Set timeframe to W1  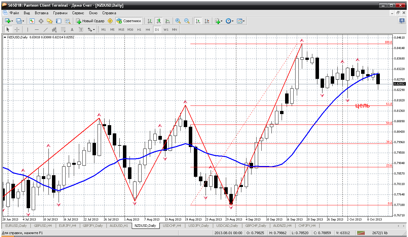coord(166,29)
